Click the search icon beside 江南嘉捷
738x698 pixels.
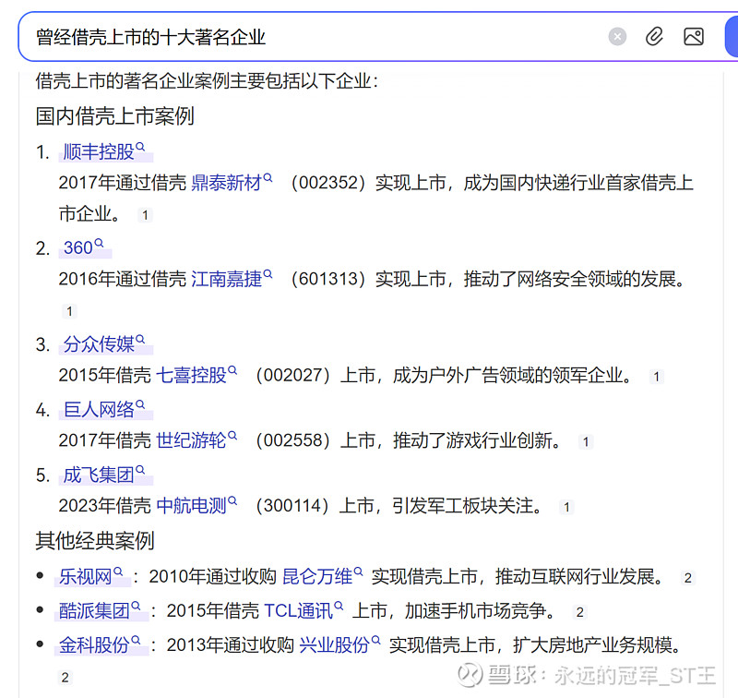(268, 273)
